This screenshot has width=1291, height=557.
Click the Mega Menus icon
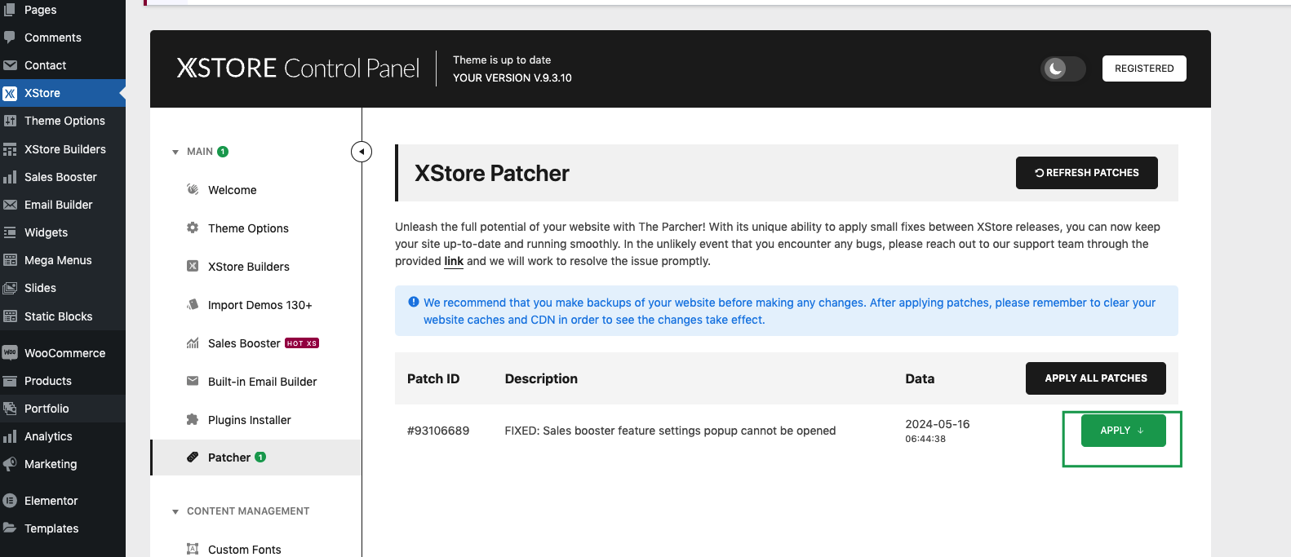coord(10,260)
